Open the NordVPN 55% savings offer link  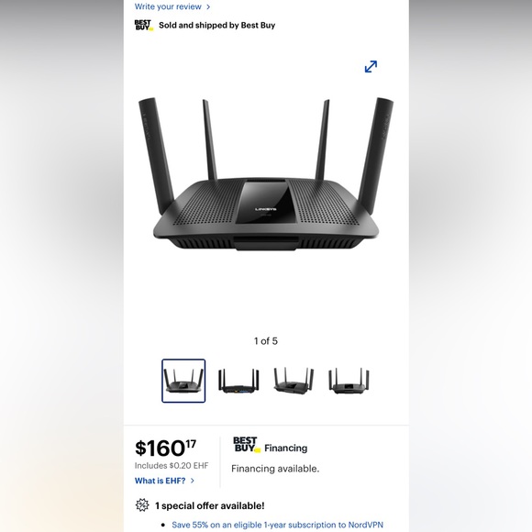coord(277,525)
